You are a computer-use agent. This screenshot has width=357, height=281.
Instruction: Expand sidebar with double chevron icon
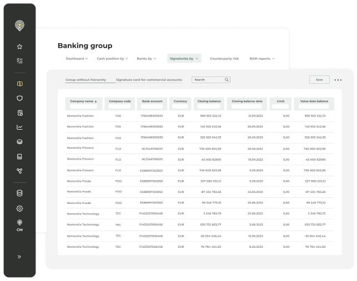(19, 257)
